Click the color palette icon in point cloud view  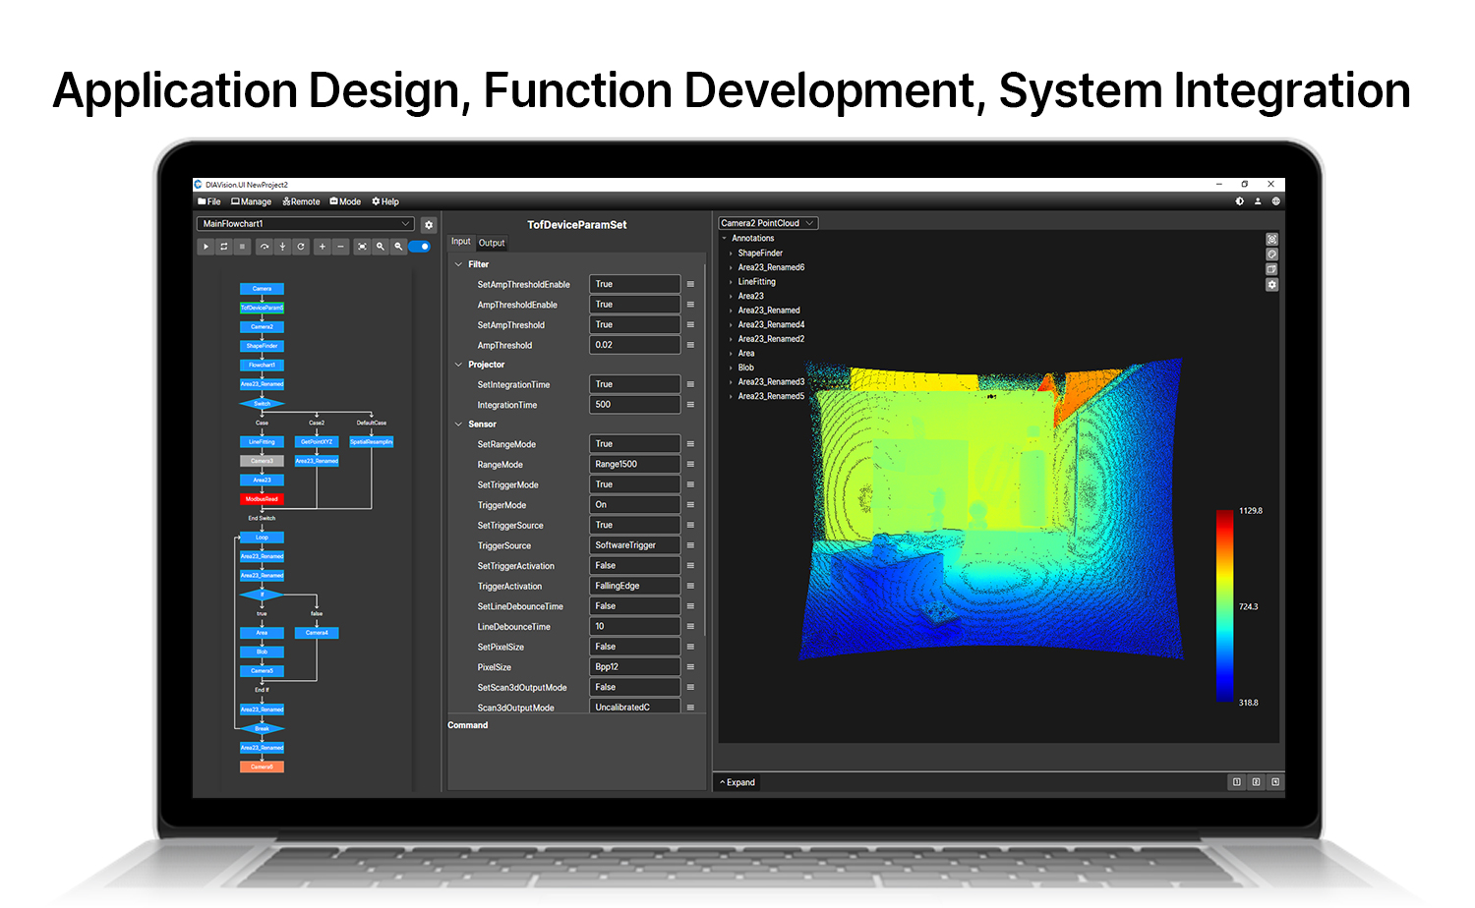[x=1271, y=255]
